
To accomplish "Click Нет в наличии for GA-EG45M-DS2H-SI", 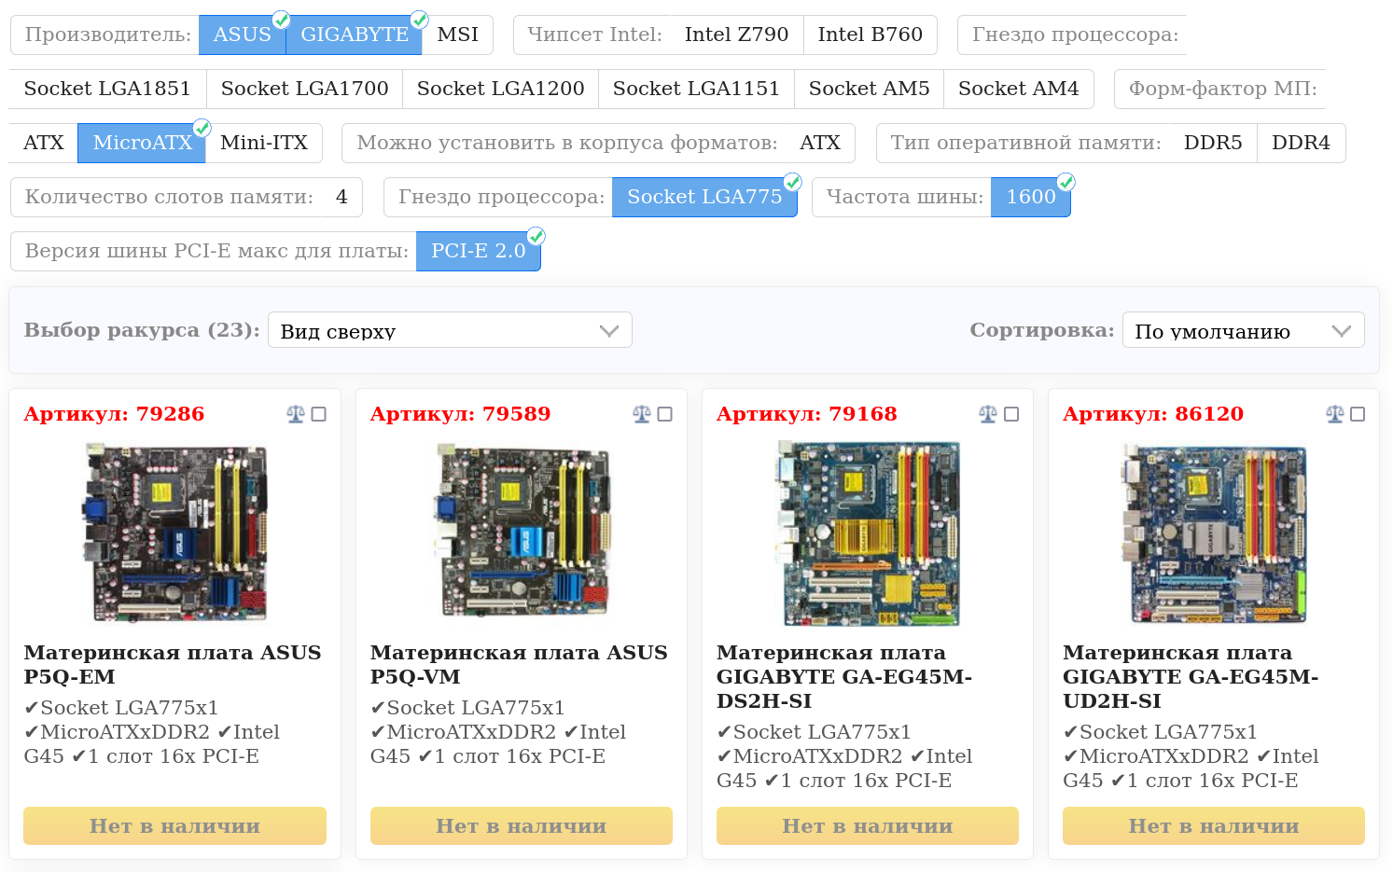I will (x=868, y=826).
